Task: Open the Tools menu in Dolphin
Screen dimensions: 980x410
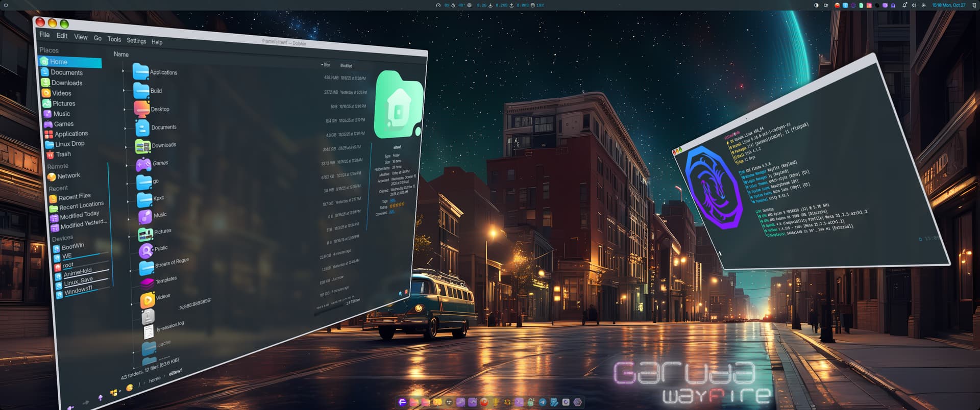Action: click(114, 39)
